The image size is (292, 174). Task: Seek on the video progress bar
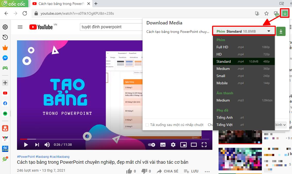click(x=114, y=139)
